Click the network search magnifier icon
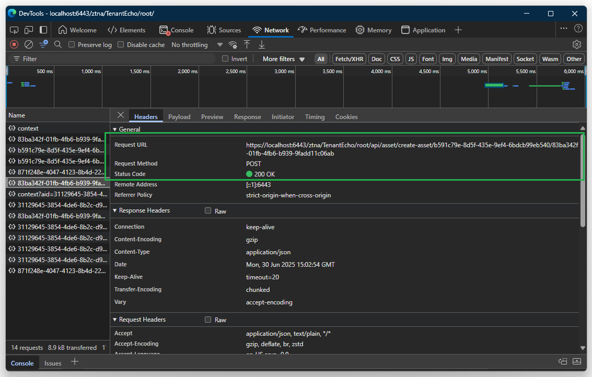Viewport: 592px width, 377px height. [58, 45]
